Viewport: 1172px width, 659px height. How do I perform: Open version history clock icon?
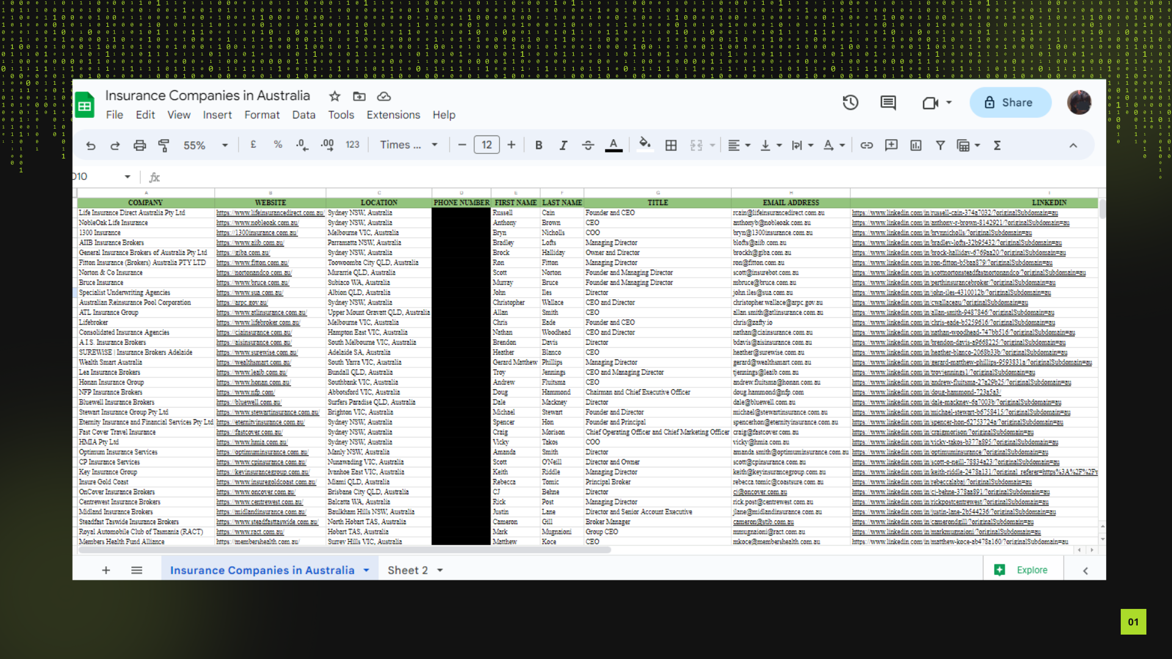coord(850,103)
